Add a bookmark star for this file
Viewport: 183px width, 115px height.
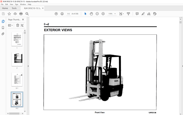9,14
